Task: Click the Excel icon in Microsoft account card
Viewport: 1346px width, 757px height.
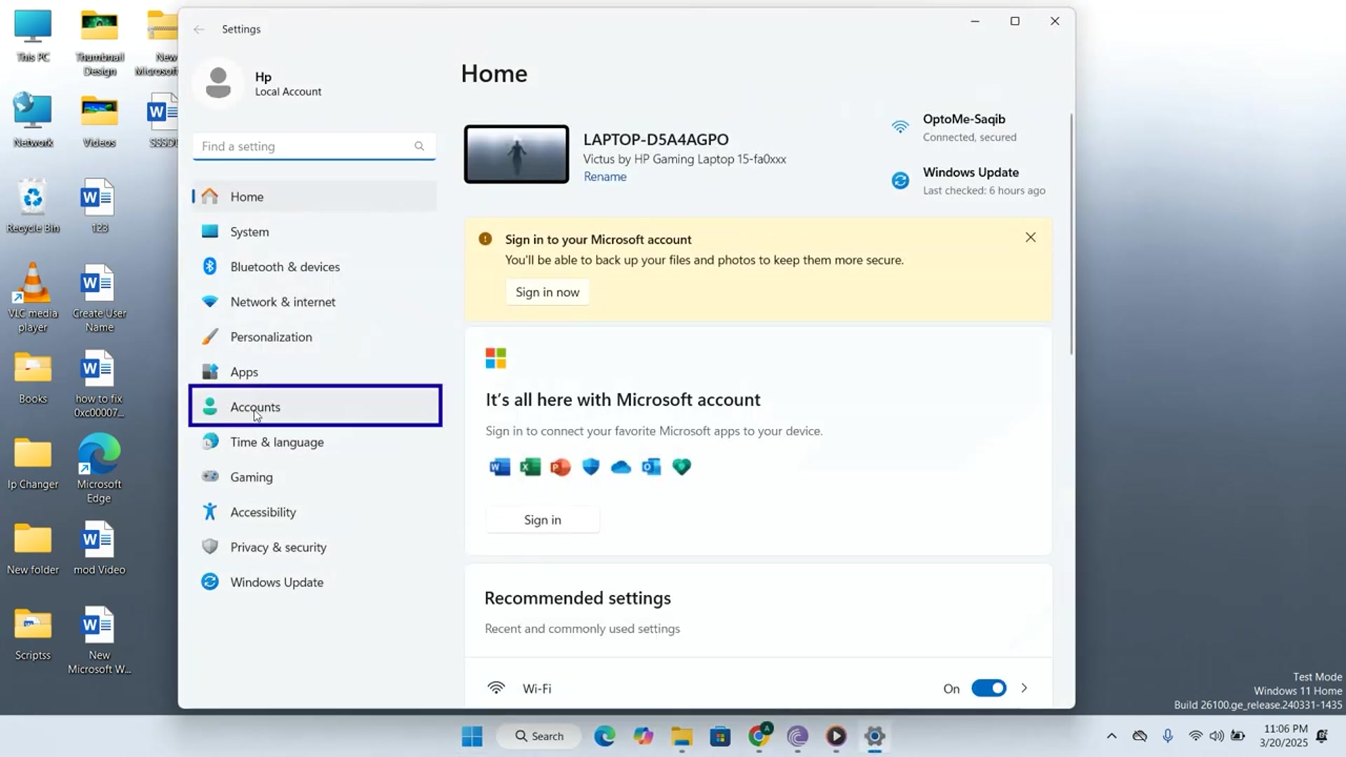Action: click(530, 467)
